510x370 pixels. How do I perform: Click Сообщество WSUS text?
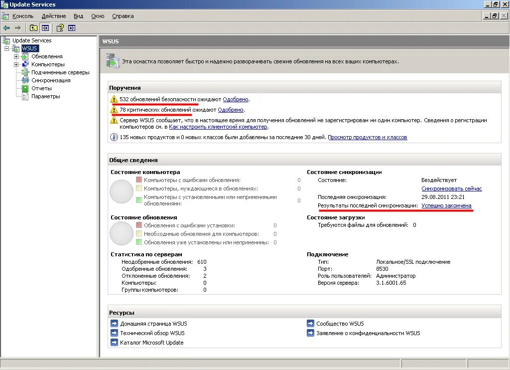[340, 324]
